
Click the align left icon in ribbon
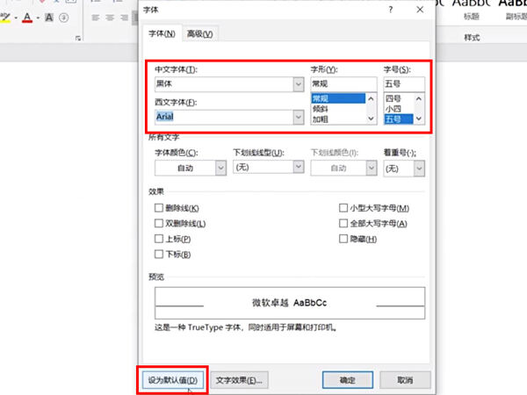[96, 18]
